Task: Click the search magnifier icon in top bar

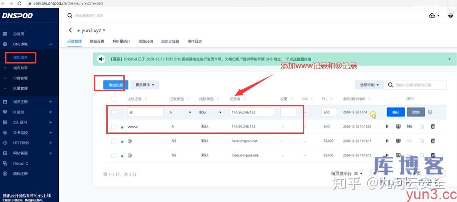Action: click(69, 16)
